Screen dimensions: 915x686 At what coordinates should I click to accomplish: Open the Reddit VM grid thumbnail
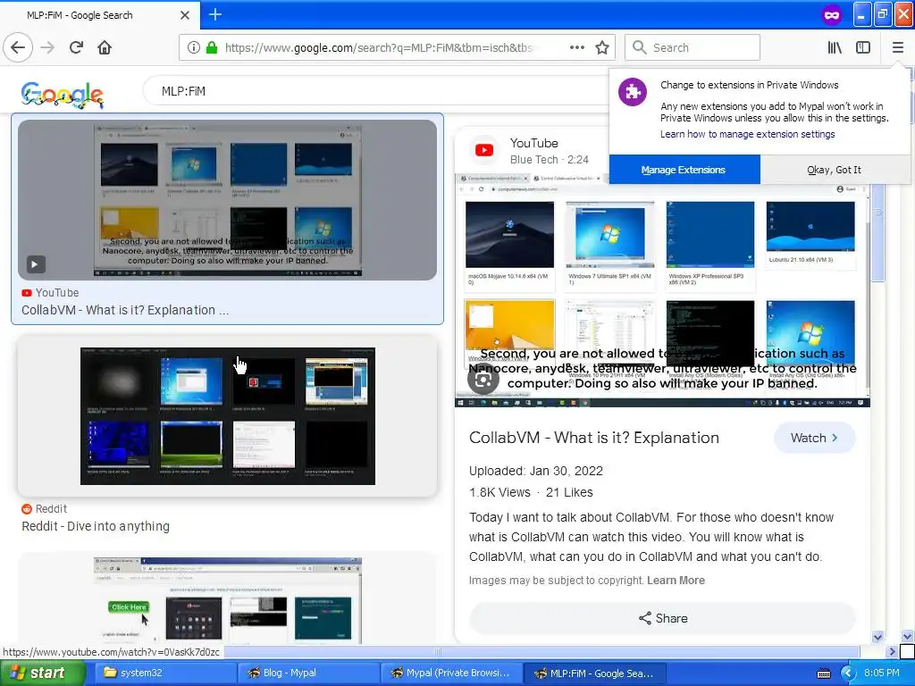227,416
